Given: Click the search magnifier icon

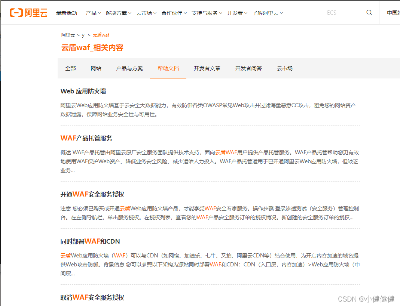Looking at the screenshot, I should 369,12.
